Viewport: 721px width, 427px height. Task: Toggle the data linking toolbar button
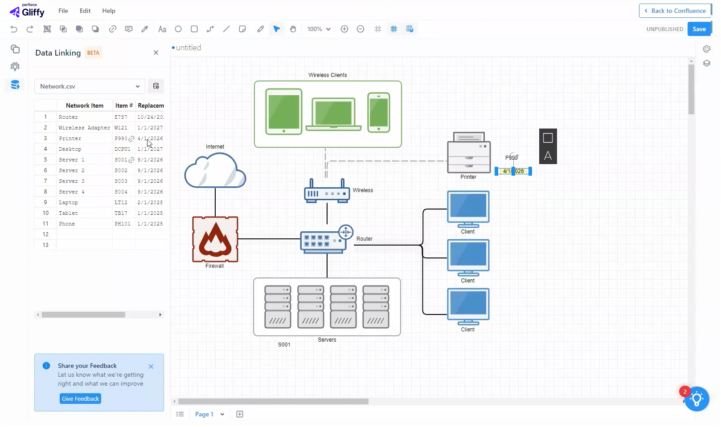tap(410, 29)
